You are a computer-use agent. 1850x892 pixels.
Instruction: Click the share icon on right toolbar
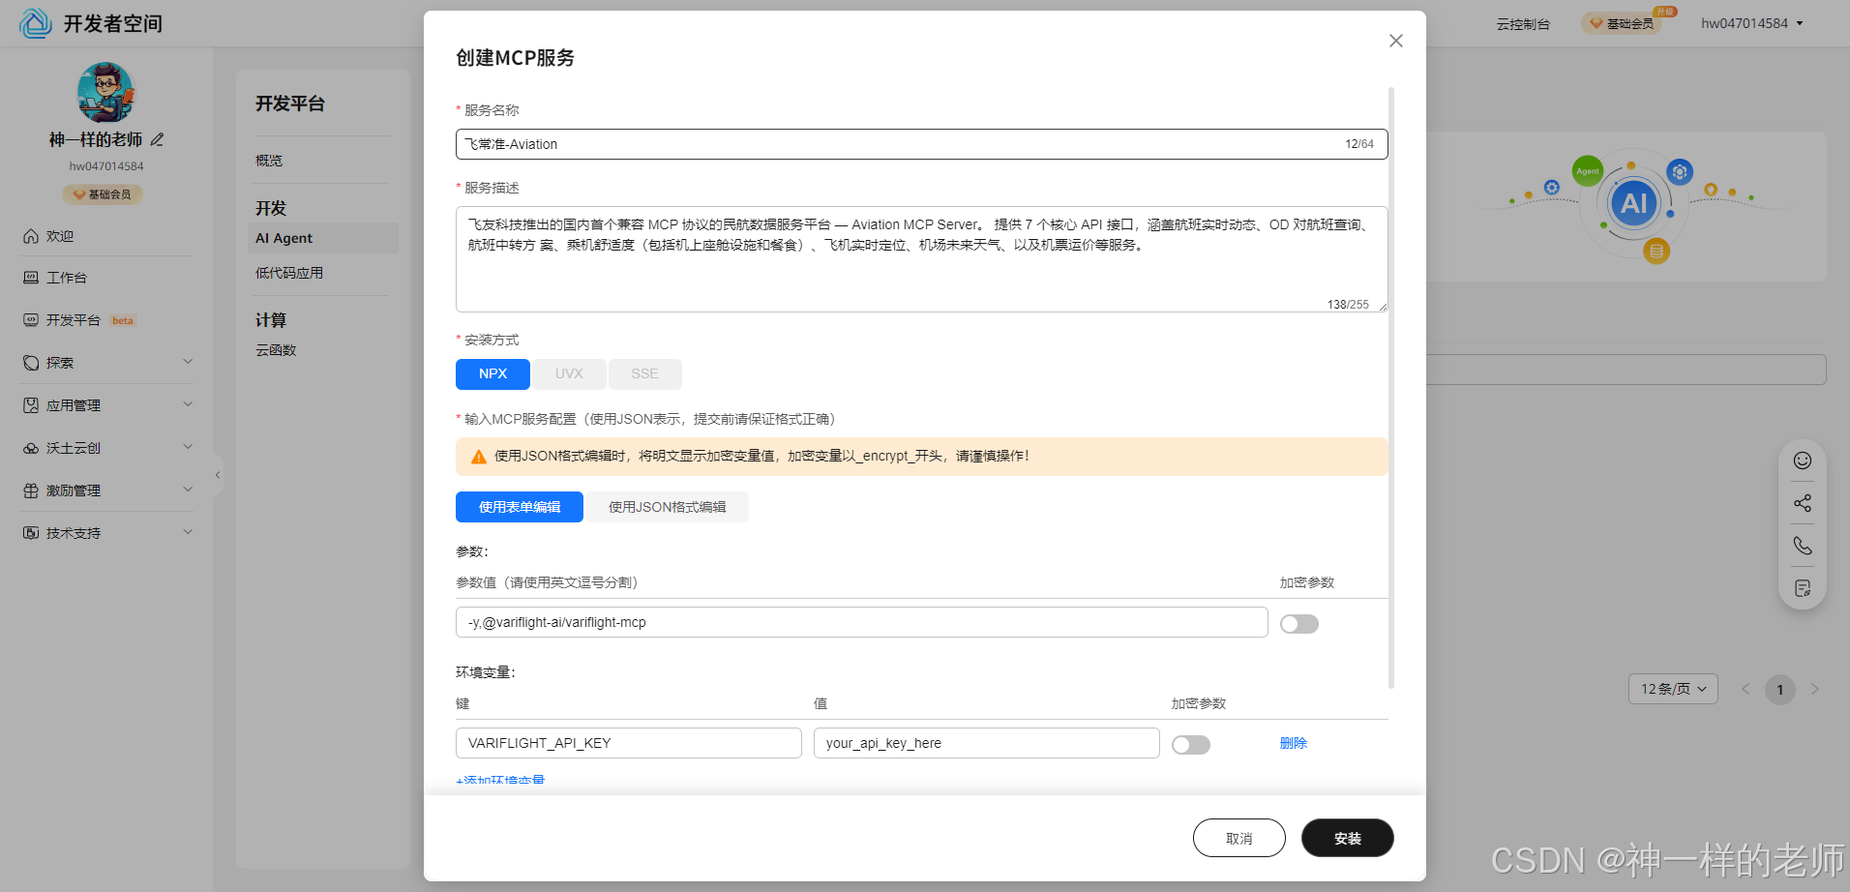(1803, 503)
